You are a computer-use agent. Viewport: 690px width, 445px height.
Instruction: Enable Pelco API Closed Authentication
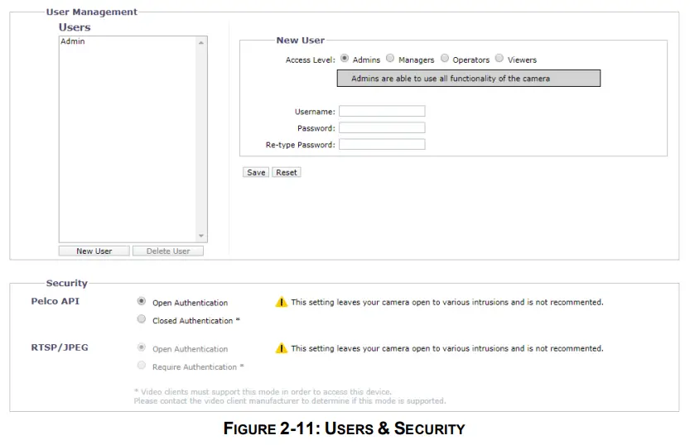point(142,319)
